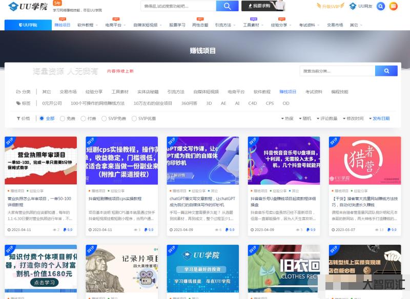410x299 pixels.
Task: Open the 猎者营 red thumbnail
Action: point(365,160)
